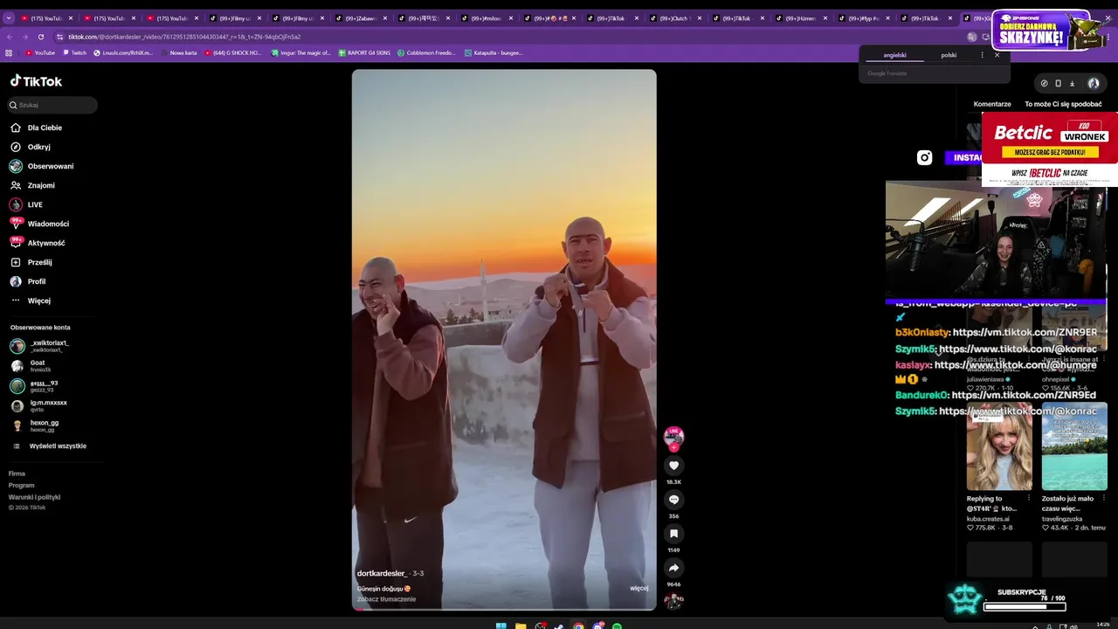Open followed account _xwiktoriaxt_
The image size is (1118, 629).
point(49,346)
